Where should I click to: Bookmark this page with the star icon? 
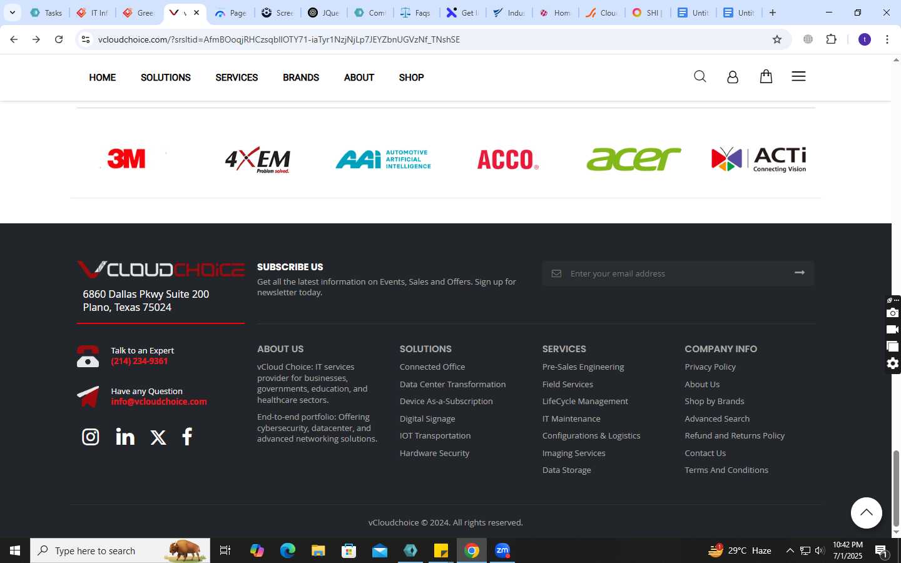tap(777, 39)
